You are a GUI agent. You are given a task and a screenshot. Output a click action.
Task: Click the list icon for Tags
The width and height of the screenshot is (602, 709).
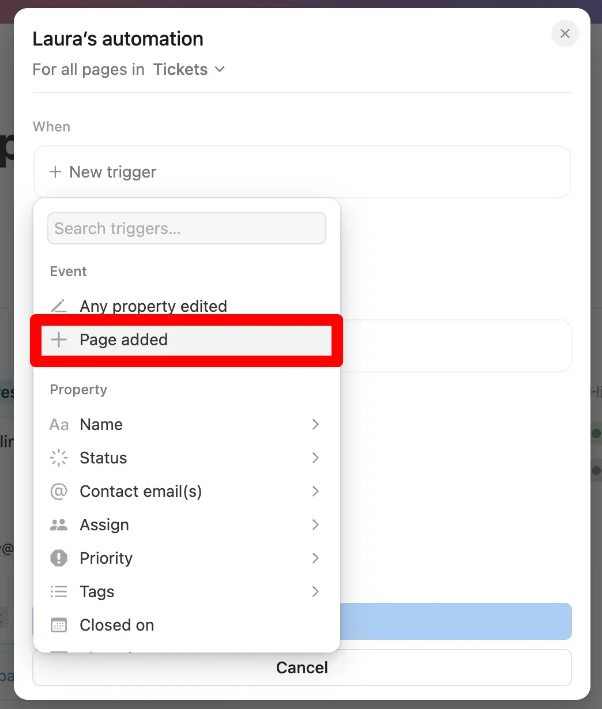coord(59,592)
